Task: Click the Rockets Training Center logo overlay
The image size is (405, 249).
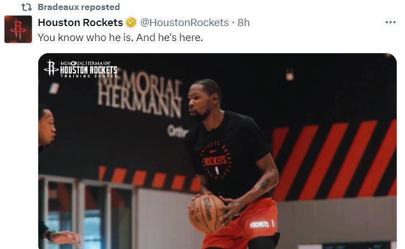Action: click(81, 69)
